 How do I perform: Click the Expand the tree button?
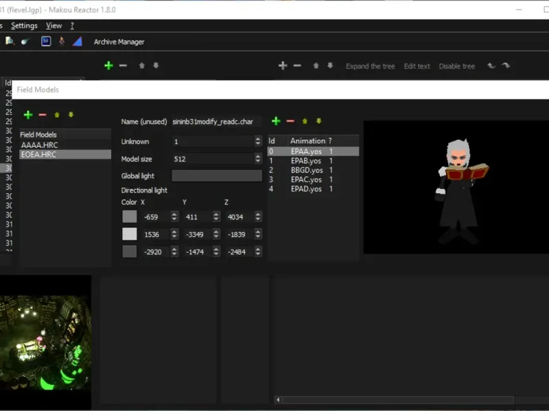pyautogui.click(x=370, y=66)
